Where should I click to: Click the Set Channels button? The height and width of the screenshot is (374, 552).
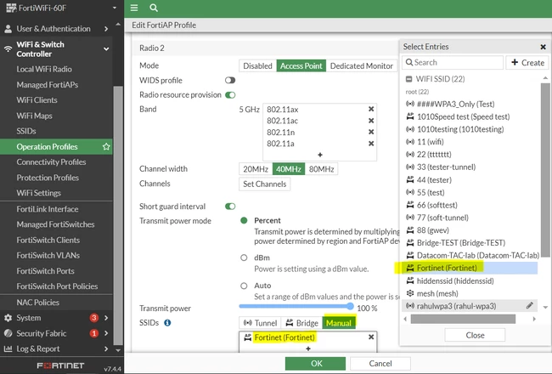tap(264, 184)
